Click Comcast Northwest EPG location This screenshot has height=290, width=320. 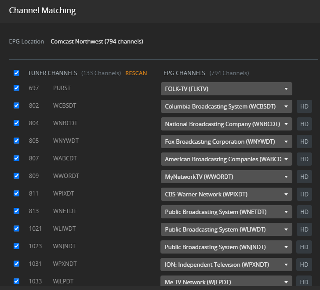click(97, 42)
